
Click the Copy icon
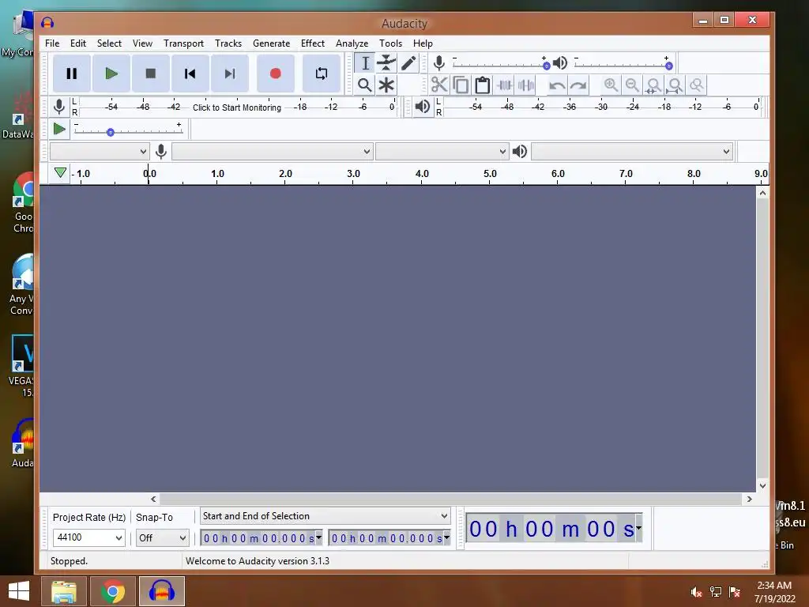461,85
